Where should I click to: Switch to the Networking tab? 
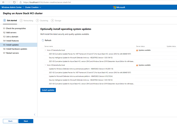(26, 21)
